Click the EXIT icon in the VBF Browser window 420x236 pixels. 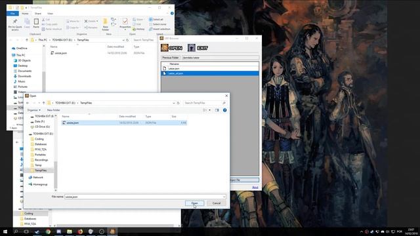198,48
